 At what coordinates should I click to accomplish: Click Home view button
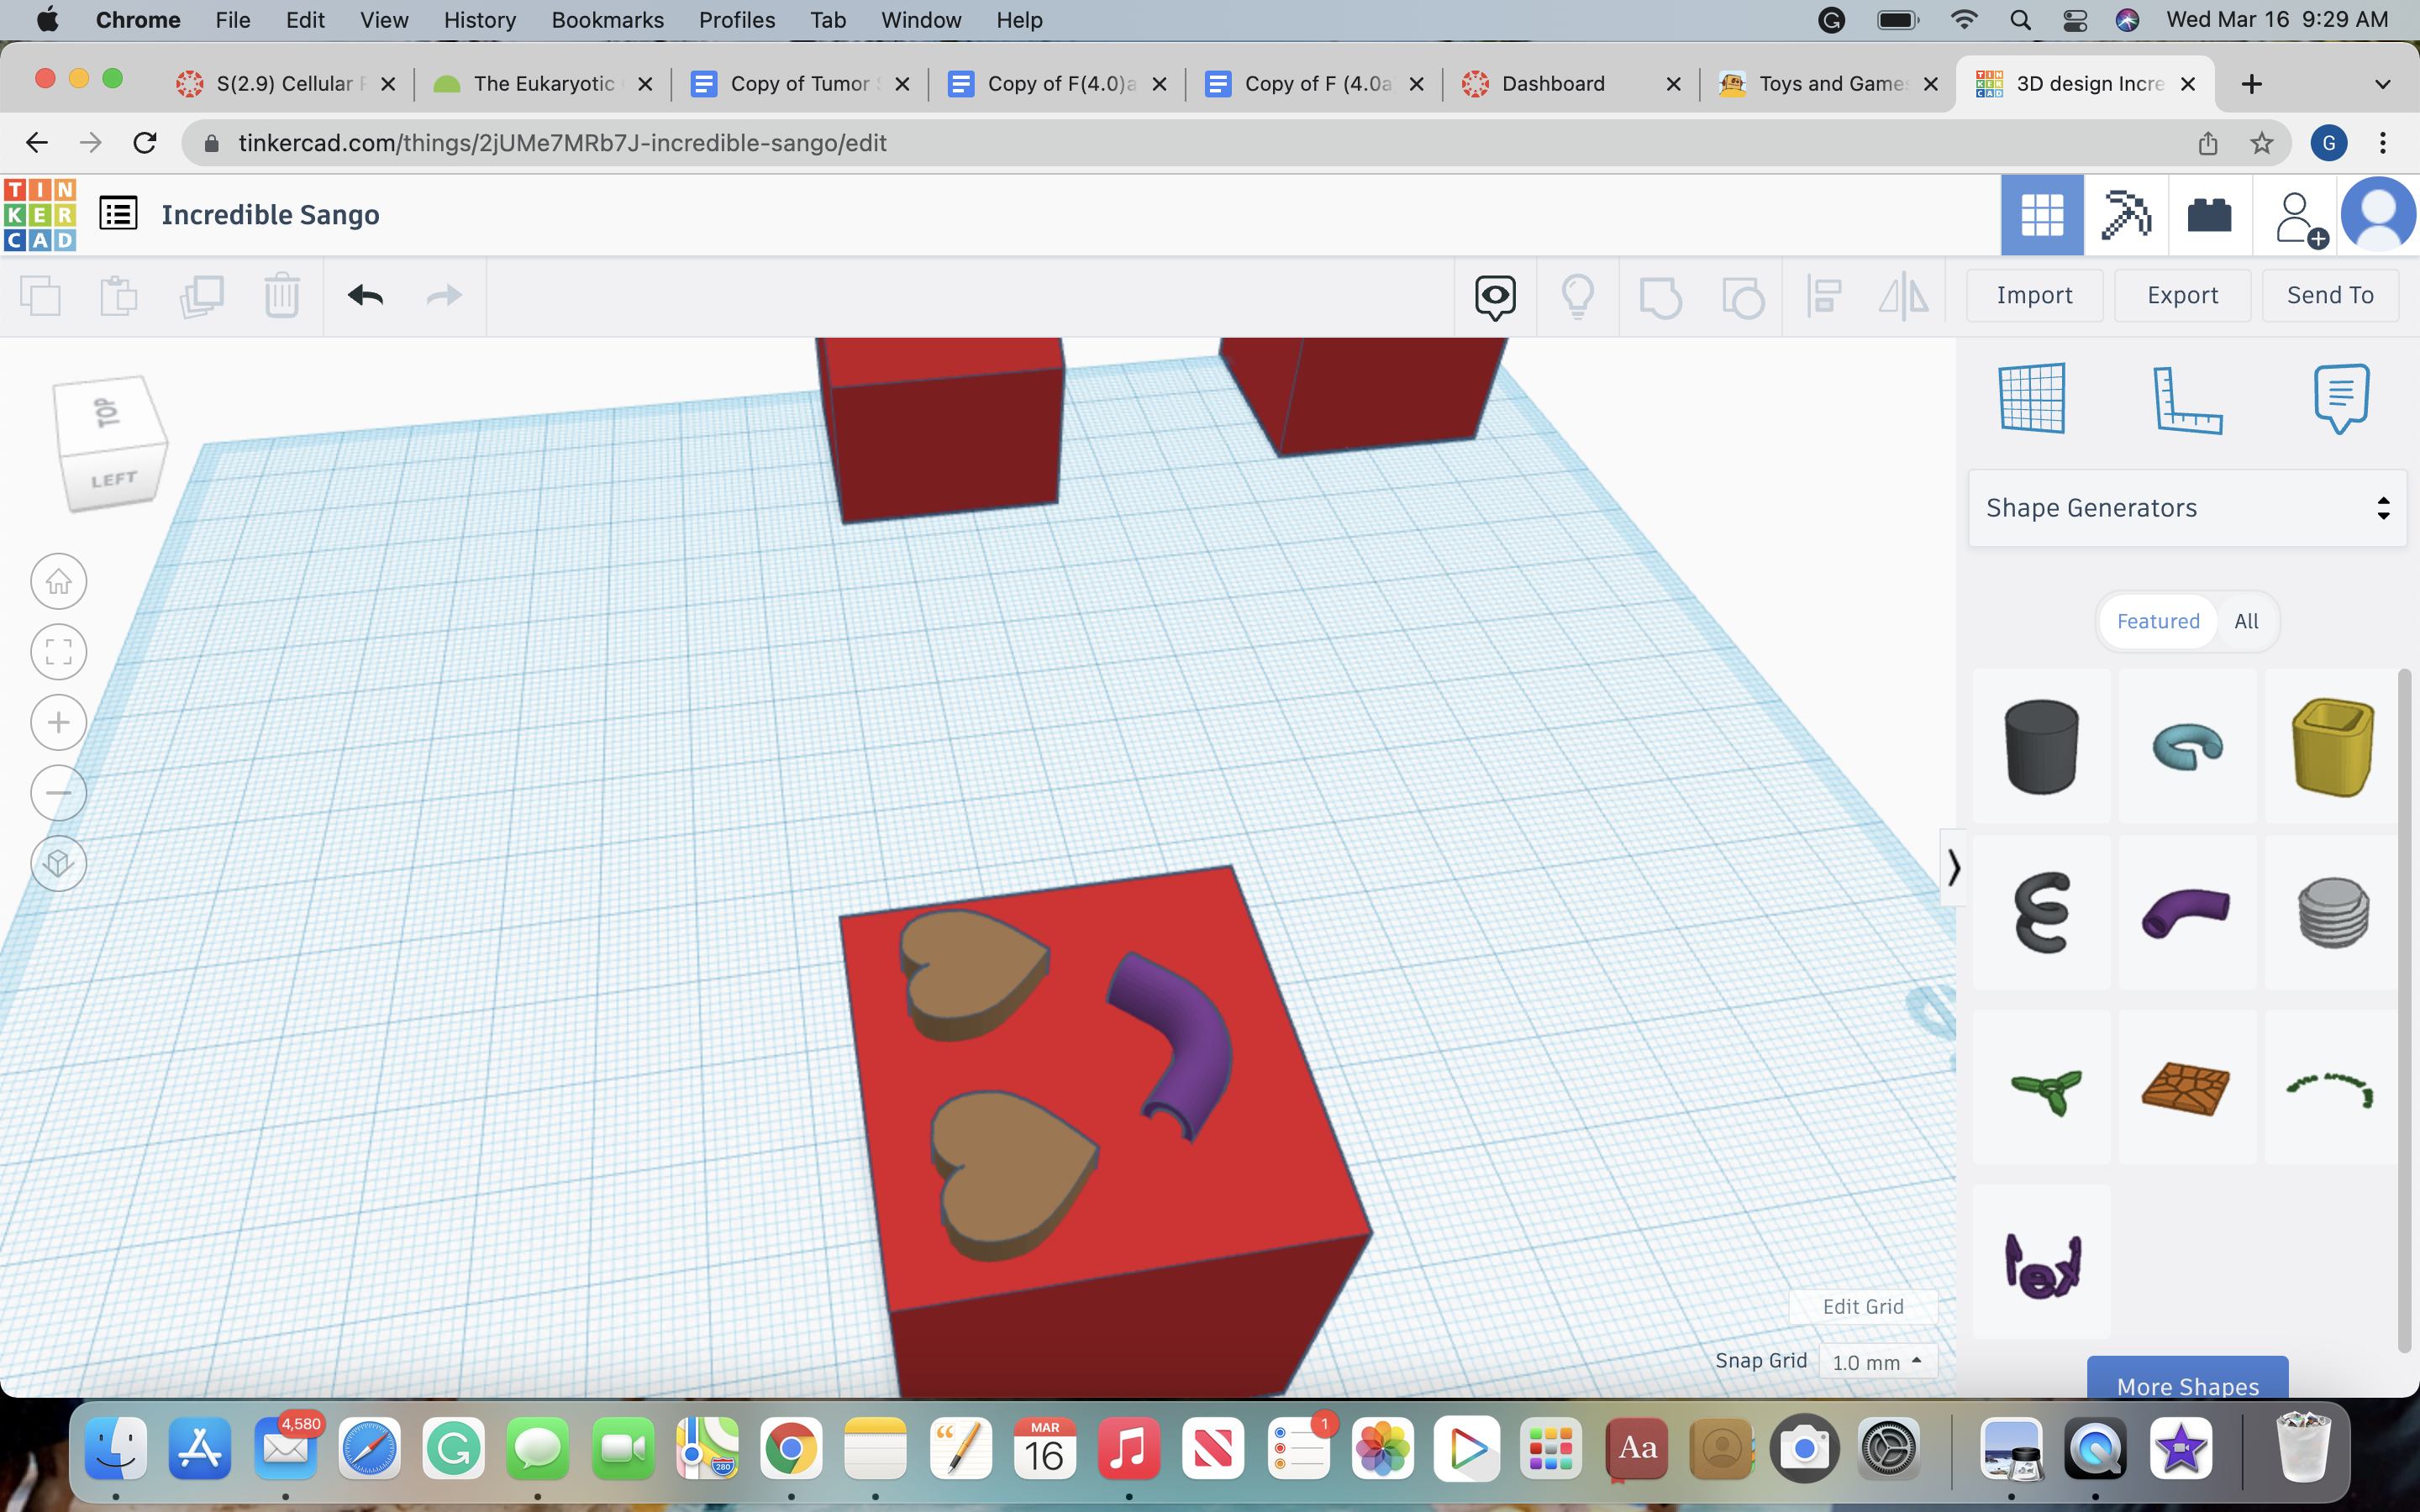[x=59, y=581]
